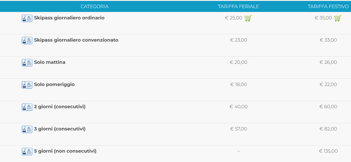The image size is (351, 162).
Task: Click the skipass icon beside Skipass giornaliero ordinario
Action: click(27, 18)
